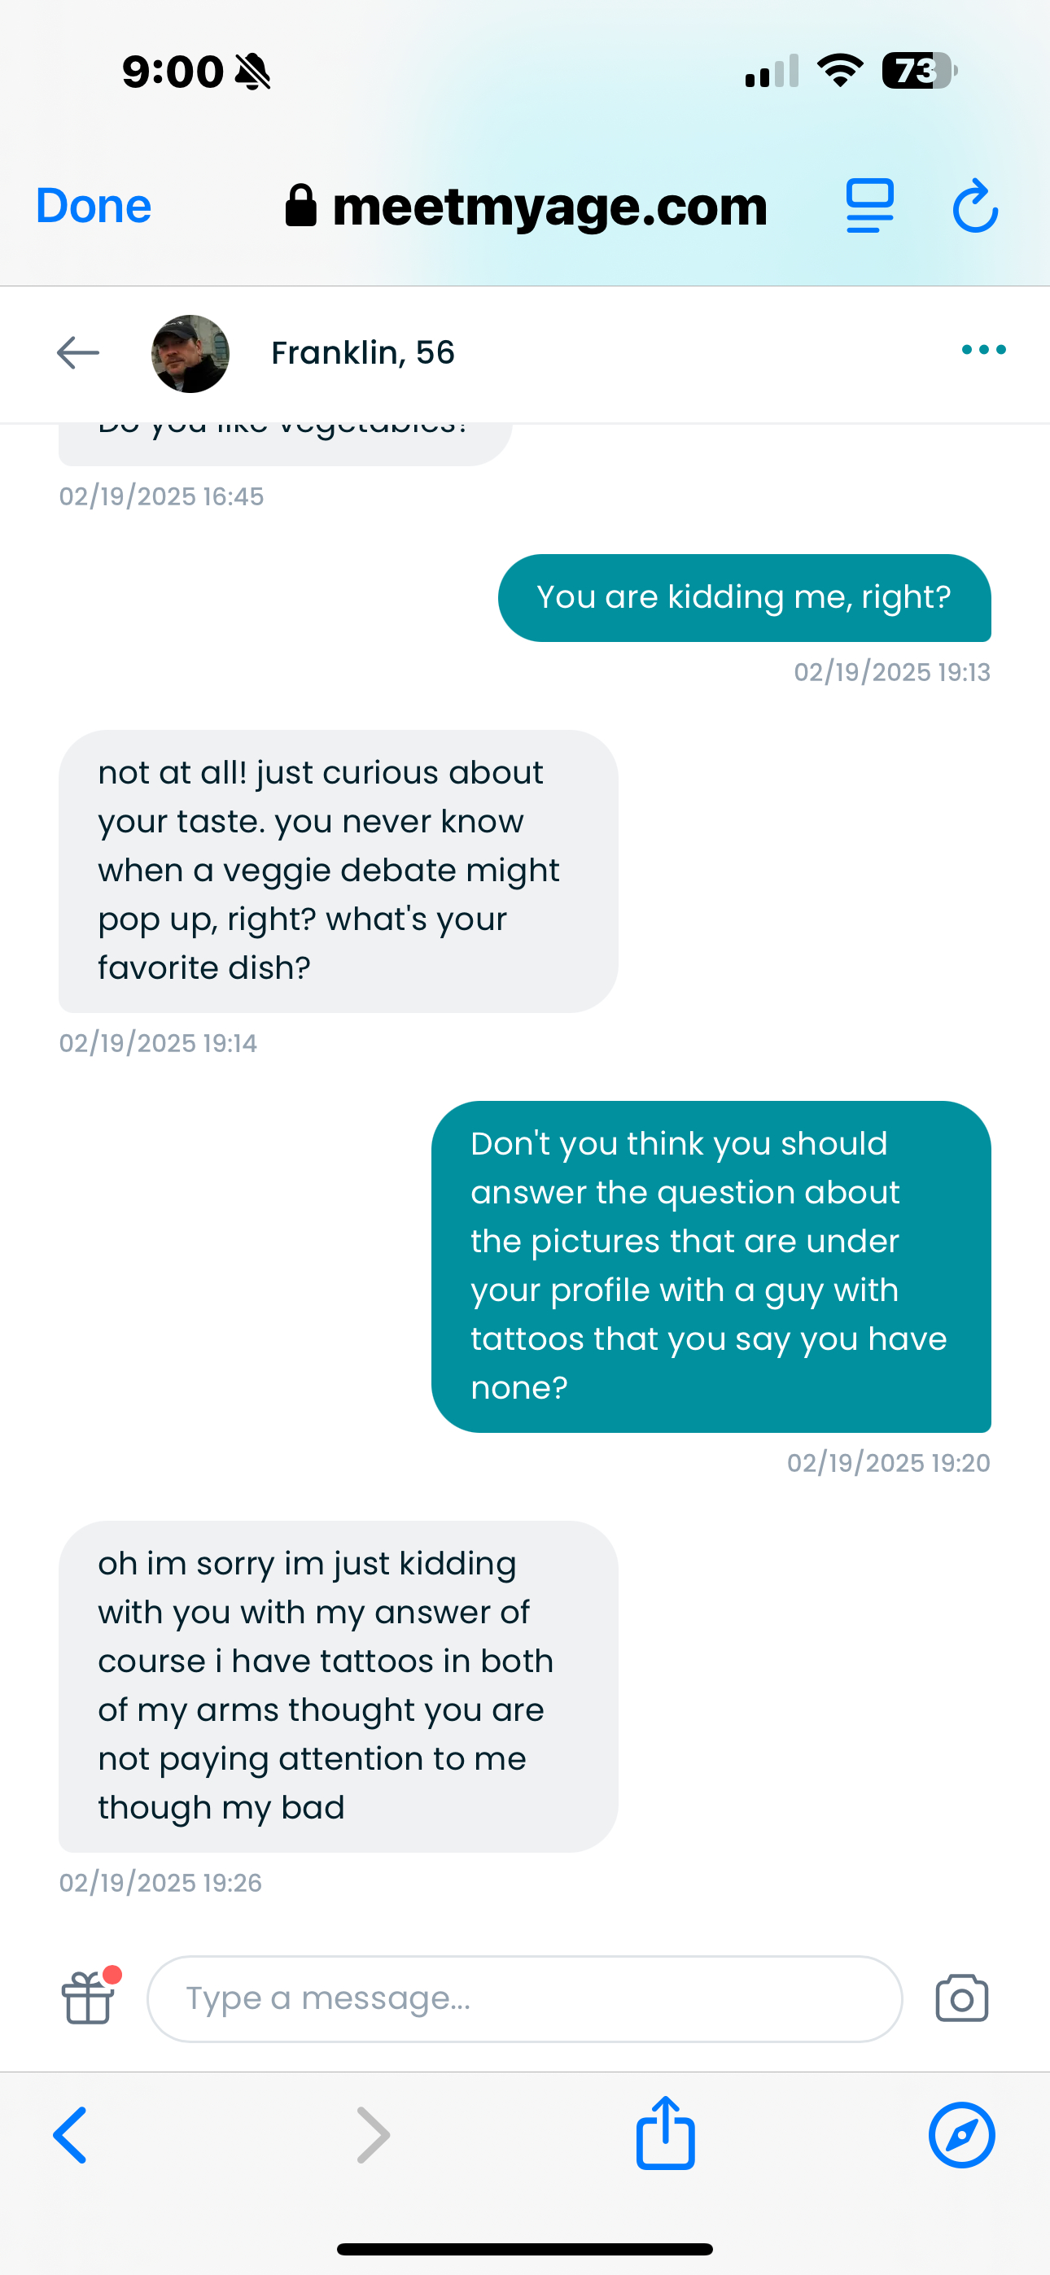Tap the Done button
The height and width of the screenshot is (2275, 1050).
(x=94, y=206)
